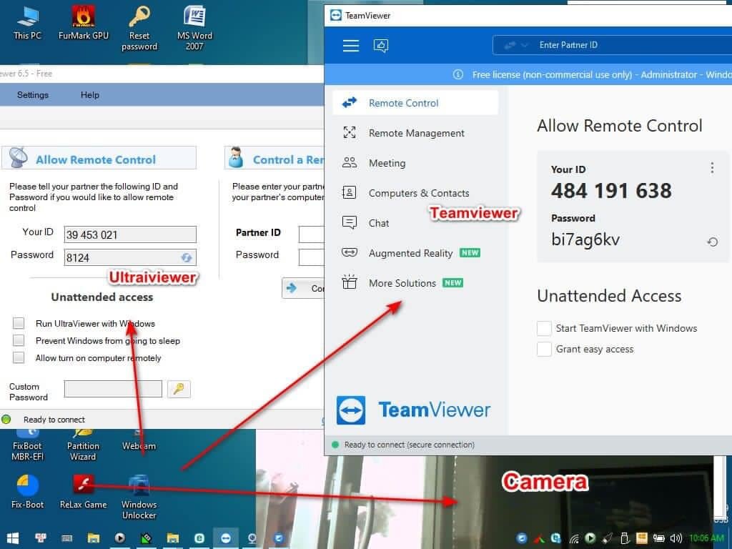Click the satellite dish Allow Remote Control icon

coord(18,158)
